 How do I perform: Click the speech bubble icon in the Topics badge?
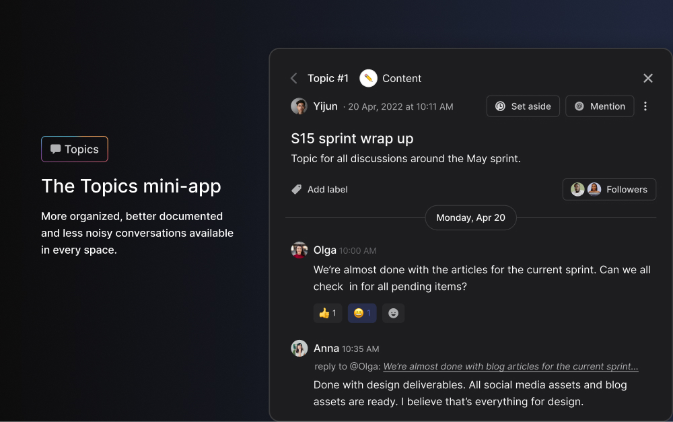point(56,149)
